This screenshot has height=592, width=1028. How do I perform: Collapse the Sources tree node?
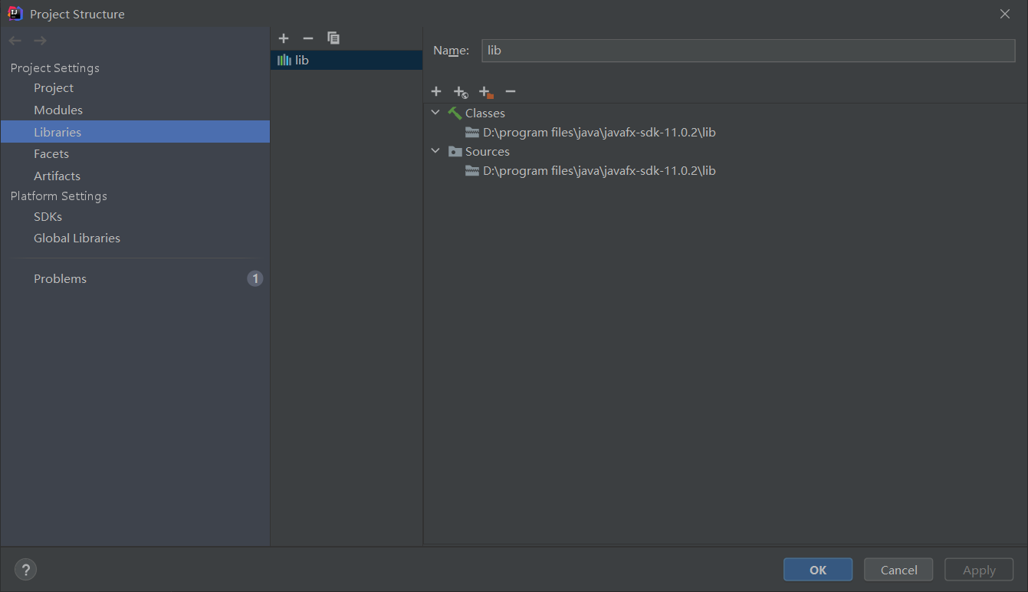435,150
